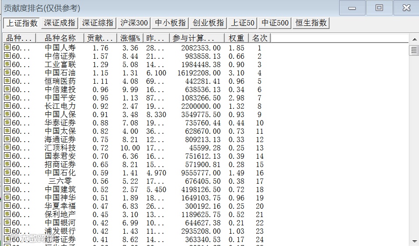Viewport: 419px width, 246px height.
Task: Select the 长江电力 stock name
Action: pyautogui.click(x=60, y=106)
